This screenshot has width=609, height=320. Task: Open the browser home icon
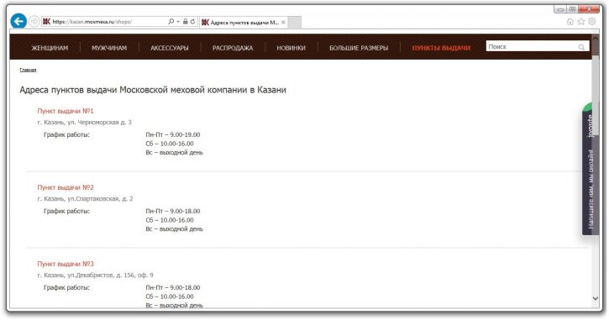point(570,22)
